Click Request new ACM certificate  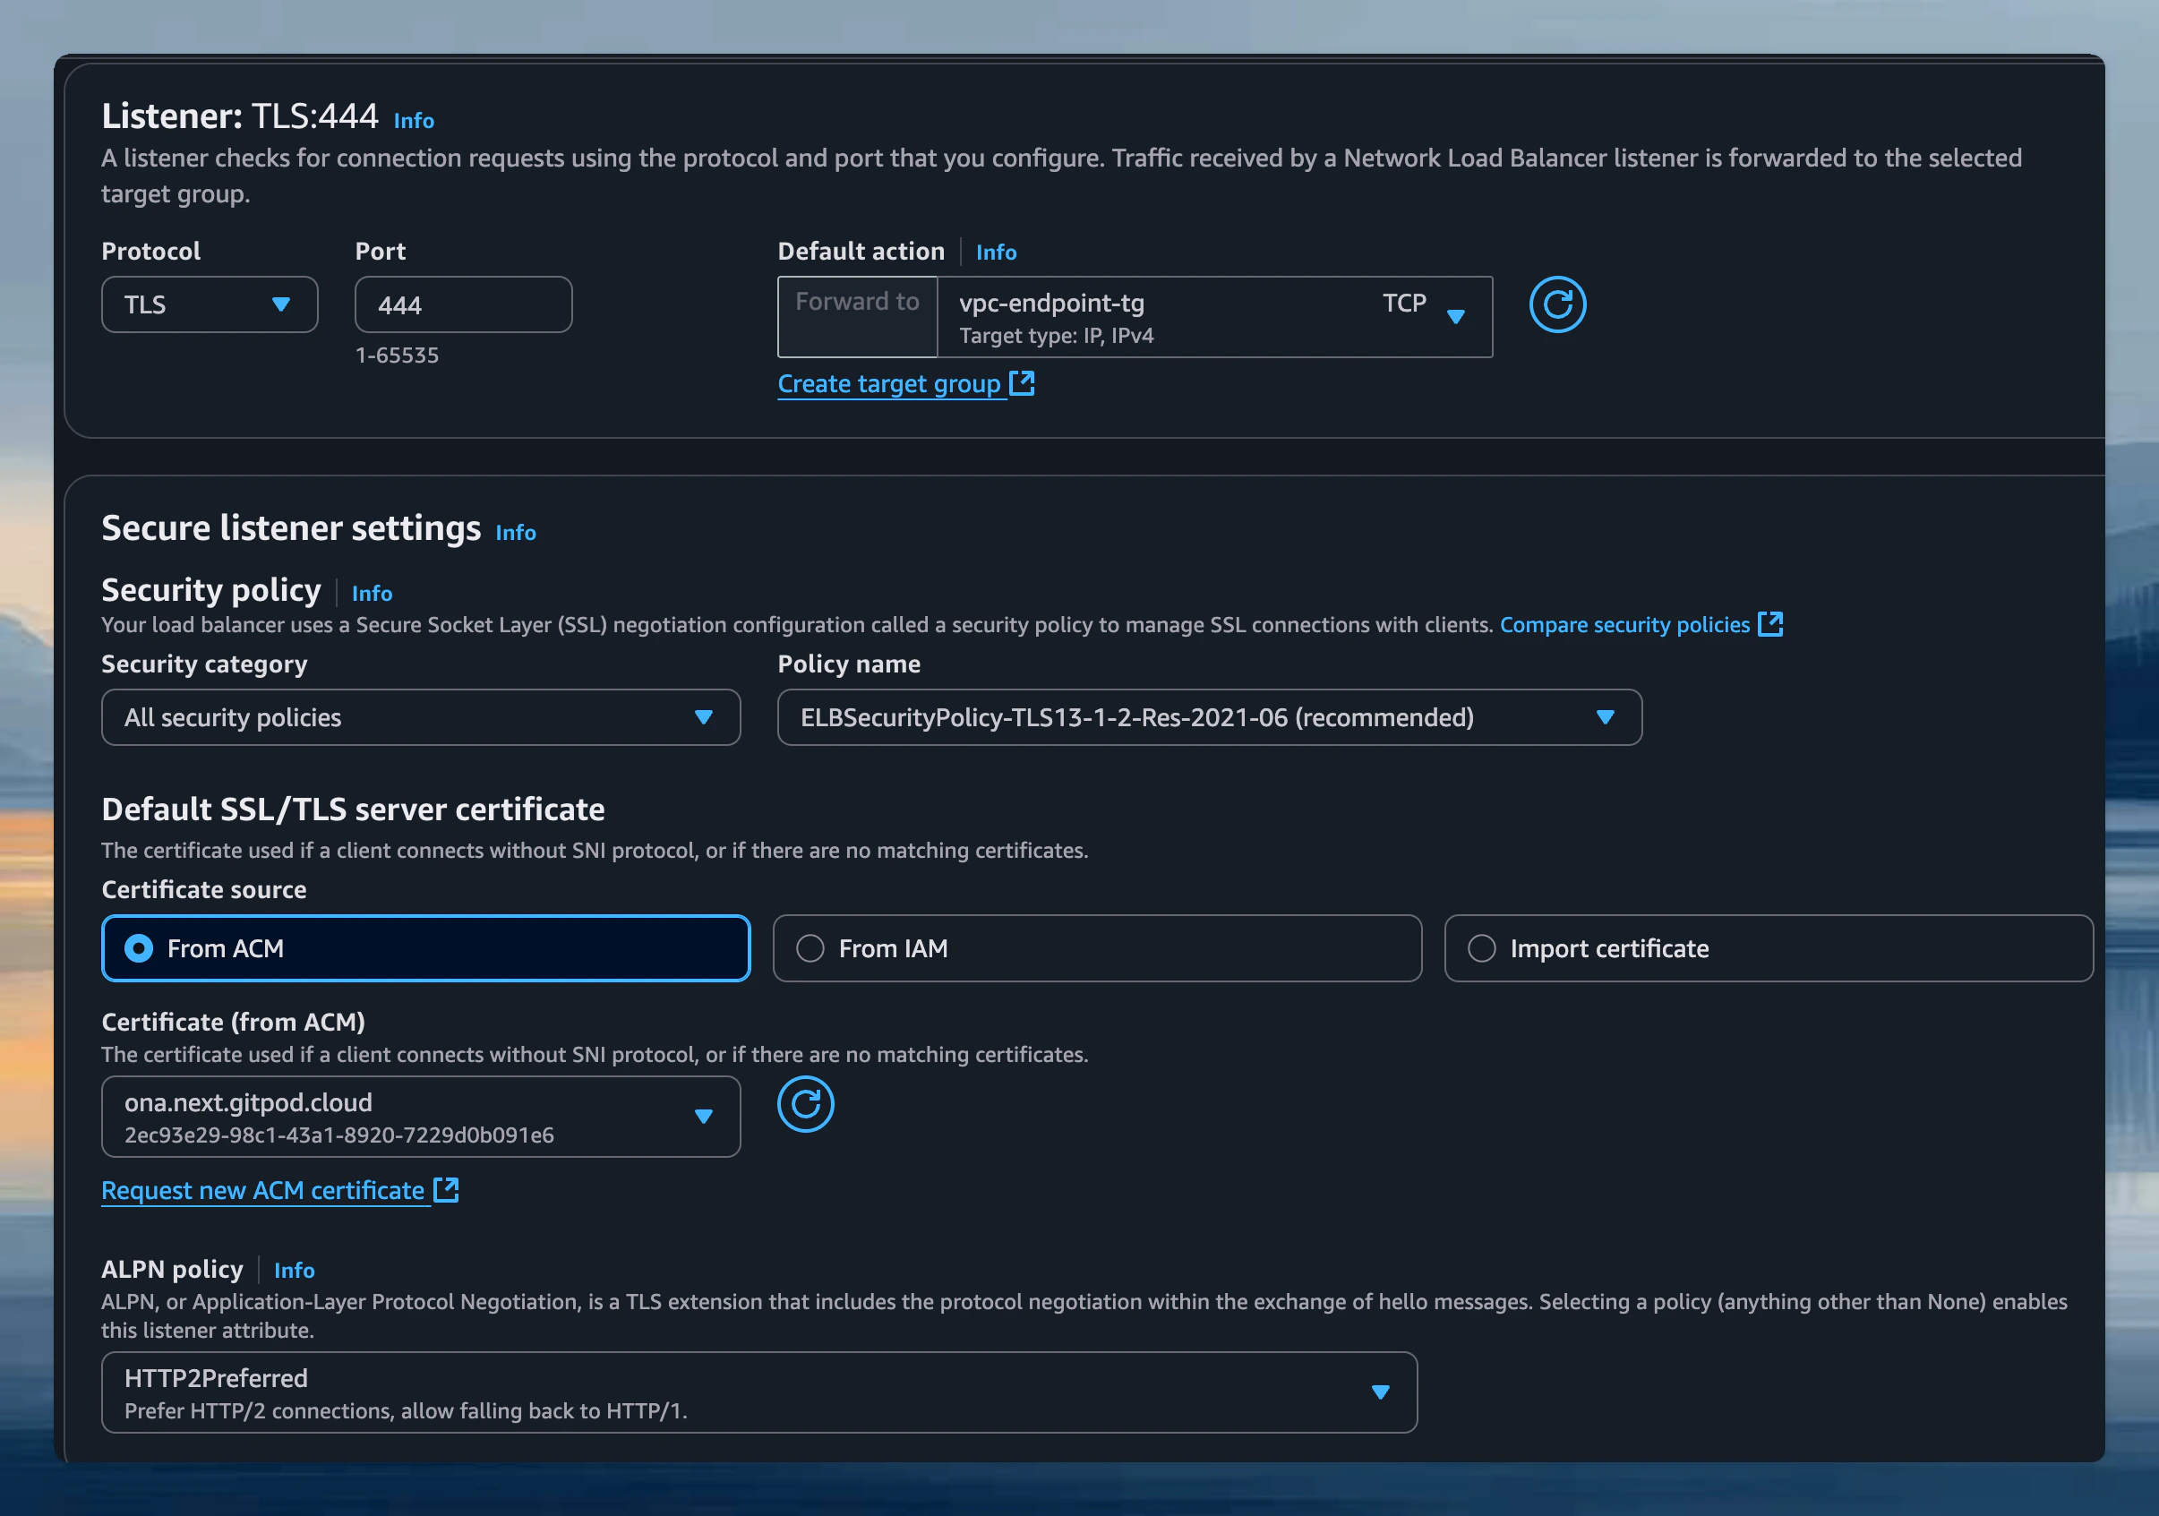(261, 1189)
